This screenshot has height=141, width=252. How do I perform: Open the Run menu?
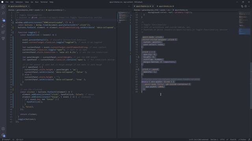37,2
